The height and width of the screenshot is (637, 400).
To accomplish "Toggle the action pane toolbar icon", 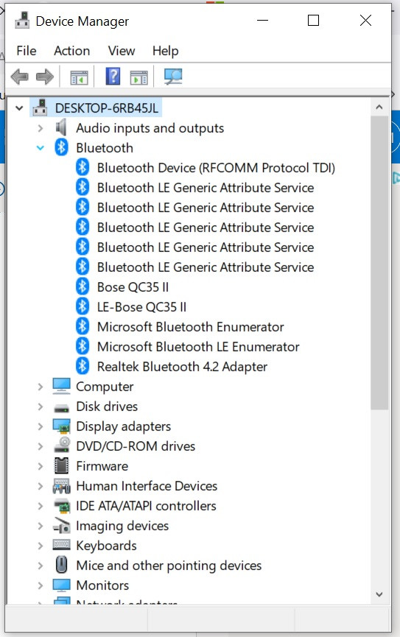I will [x=138, y=77].
